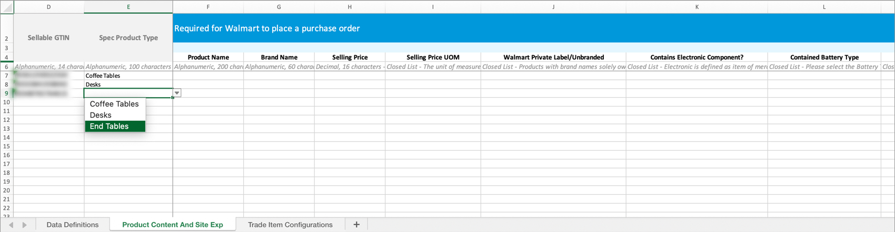Click the Selling Price UOM header cell
This screenshot has height=232, width=895.
coord(433,57)
